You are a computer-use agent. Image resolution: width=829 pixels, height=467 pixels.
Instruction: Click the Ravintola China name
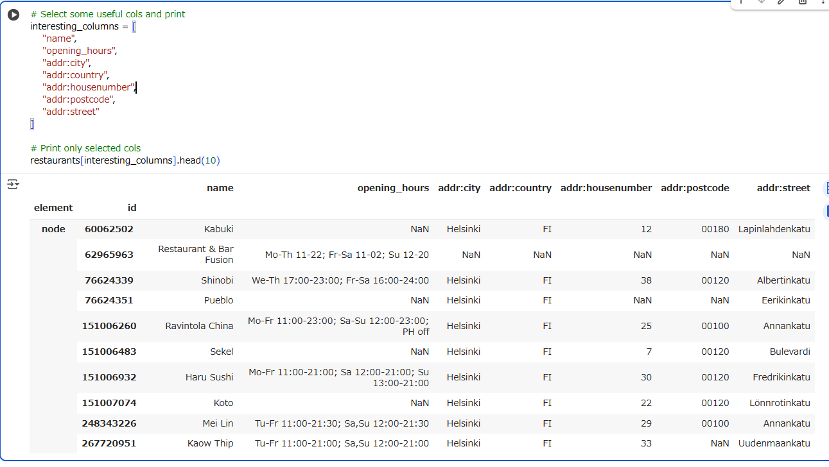200,326
